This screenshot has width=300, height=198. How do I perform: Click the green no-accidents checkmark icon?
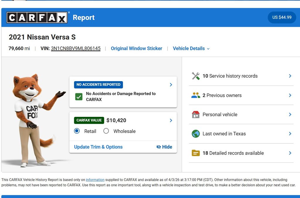[x=79, y=97]
